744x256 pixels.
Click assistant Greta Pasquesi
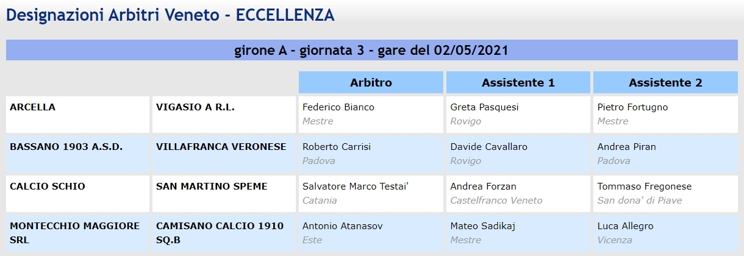pos(484,107)
